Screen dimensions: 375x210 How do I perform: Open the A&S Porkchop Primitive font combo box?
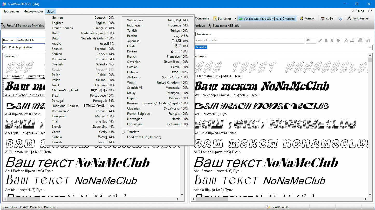(x=24, y=48)
